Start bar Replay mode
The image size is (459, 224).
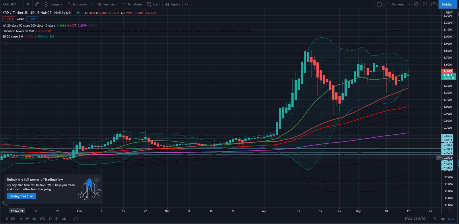173,4
